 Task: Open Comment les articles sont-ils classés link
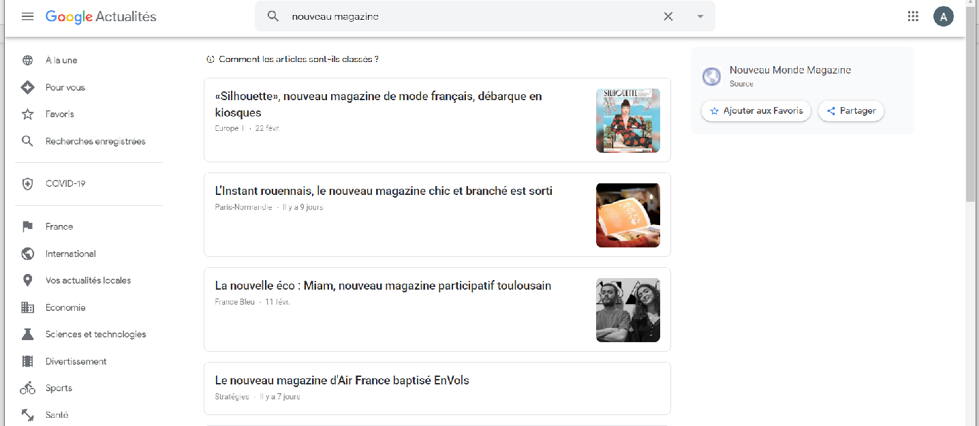pos(298,59)
